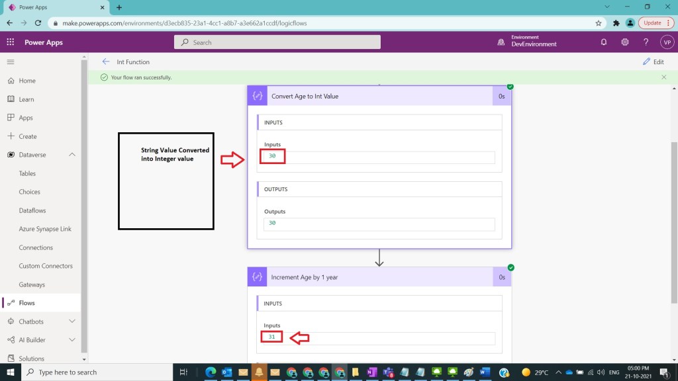Image resolution: width=678 pixels, height=381 pixels.
Task: Click the help question mark icon
Action: (646, 42)
